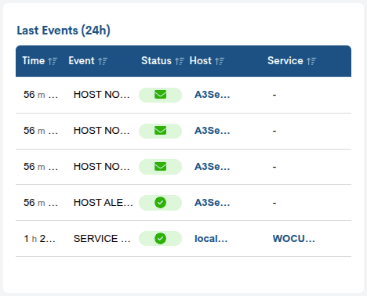Click the envelope status icon in the first row
This screenshot has width=367, height=296.
click(160, 95)
